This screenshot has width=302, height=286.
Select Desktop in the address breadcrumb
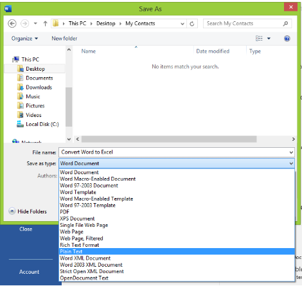106,23
